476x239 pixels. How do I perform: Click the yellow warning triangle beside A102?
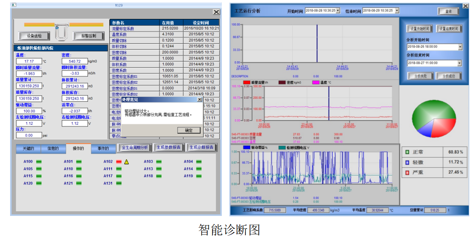coord(126,162)
